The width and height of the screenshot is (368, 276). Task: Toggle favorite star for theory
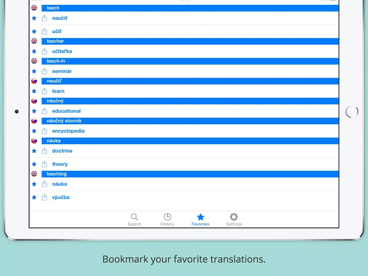(34, 164)
